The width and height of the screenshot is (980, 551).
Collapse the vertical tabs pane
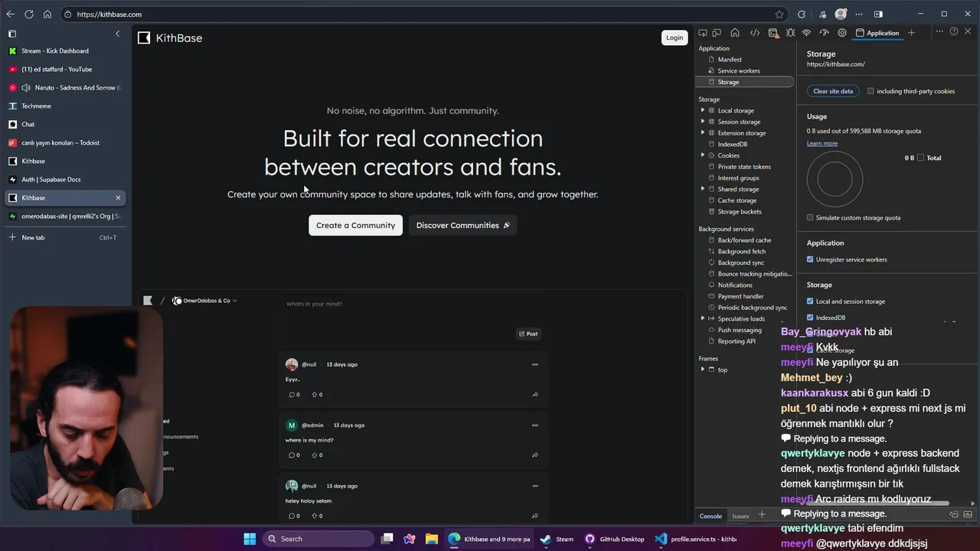click(x=117, y=34)
